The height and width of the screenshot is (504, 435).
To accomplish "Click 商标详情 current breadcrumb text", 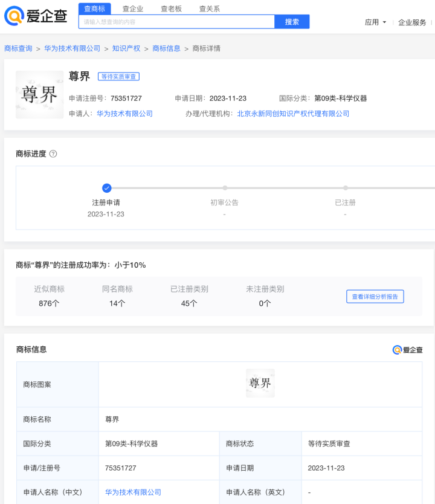I will tap(207, 48).
